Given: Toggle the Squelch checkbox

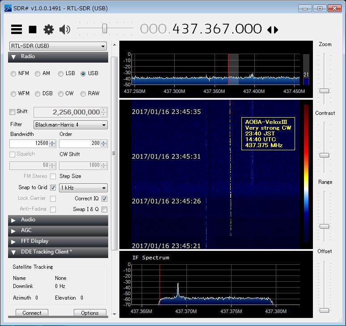Looking at the screenshot, I should click(13, 154).
